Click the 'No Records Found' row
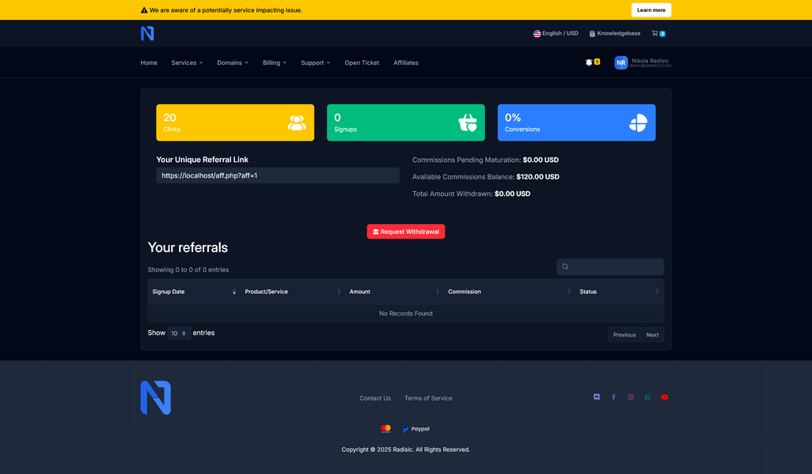Viewport: 812px width, 474px height. point(406,314)
